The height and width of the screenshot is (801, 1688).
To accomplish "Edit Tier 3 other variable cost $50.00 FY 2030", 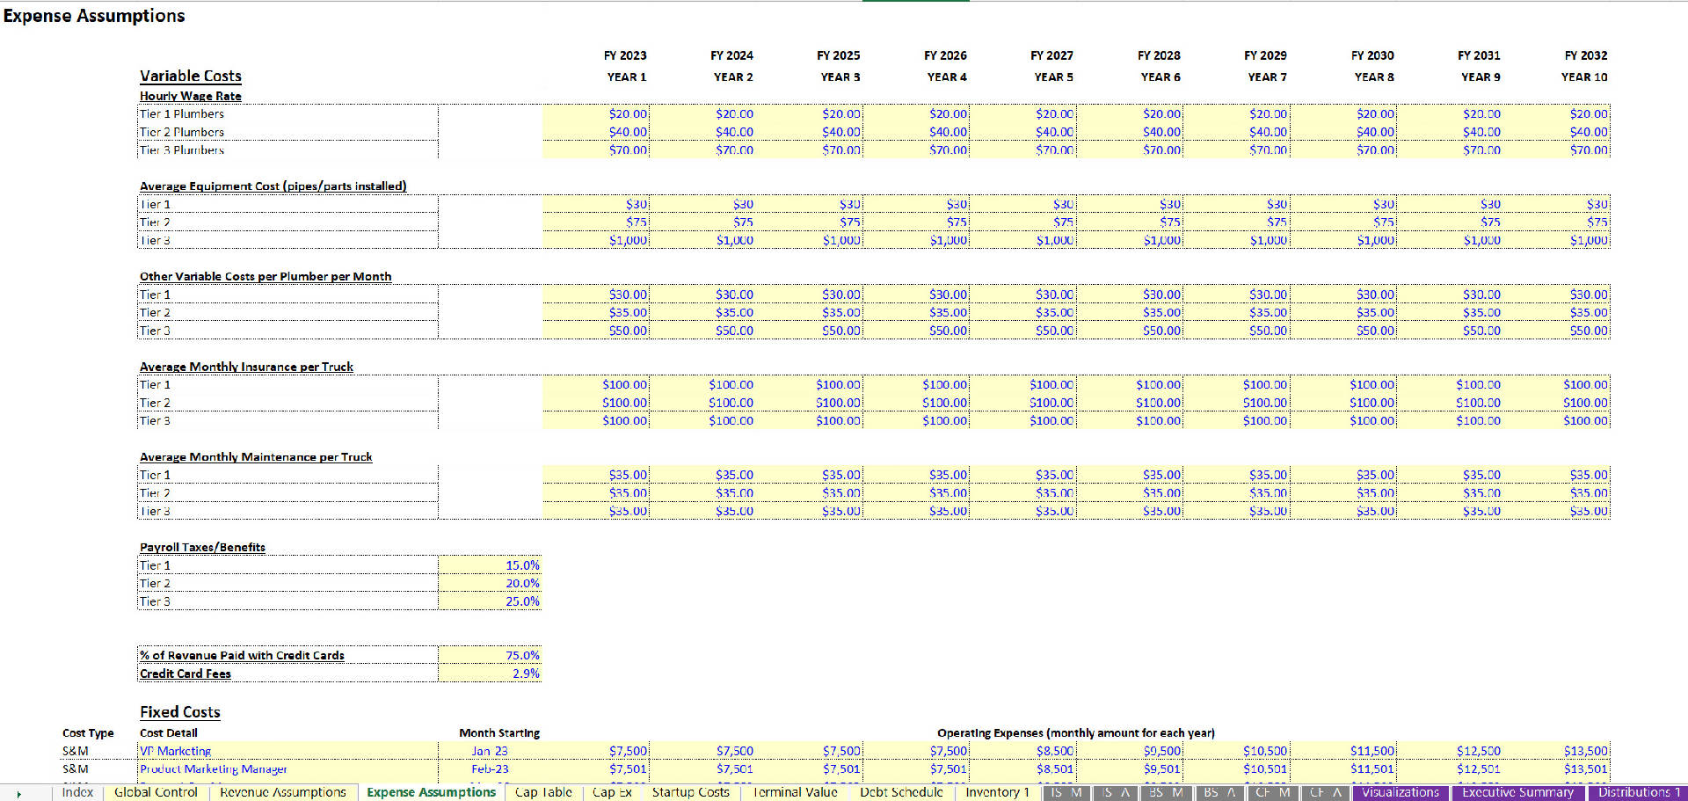I will point(1343,331).
